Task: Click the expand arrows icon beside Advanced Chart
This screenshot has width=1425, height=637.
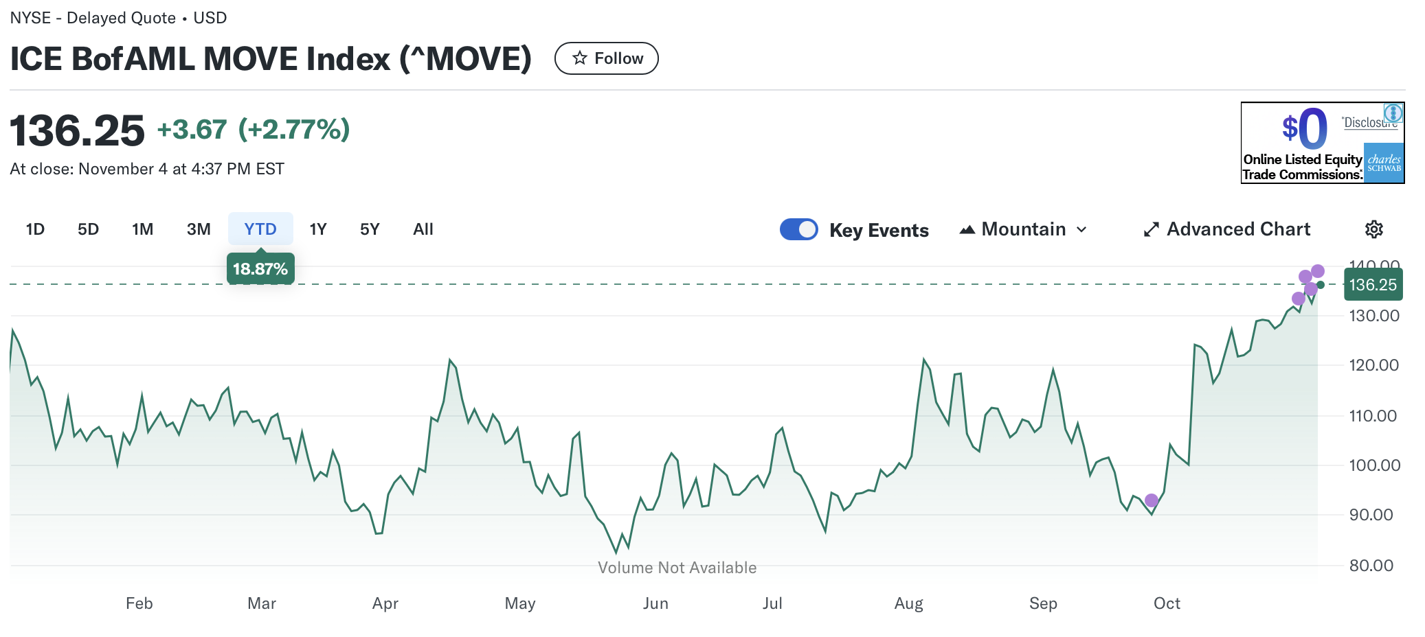Action: [x=1151, y=229]
